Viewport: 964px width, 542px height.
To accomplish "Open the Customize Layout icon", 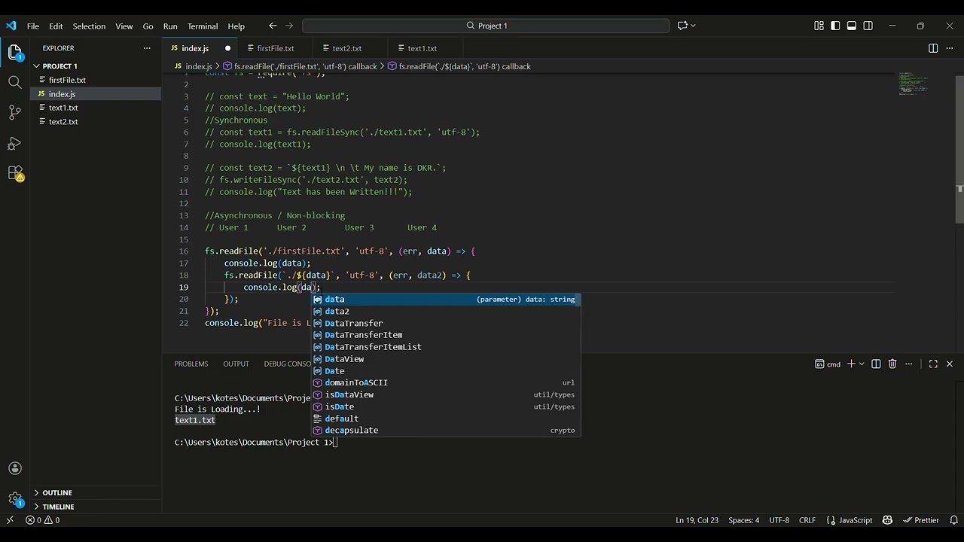I will [x=819, y=26].
